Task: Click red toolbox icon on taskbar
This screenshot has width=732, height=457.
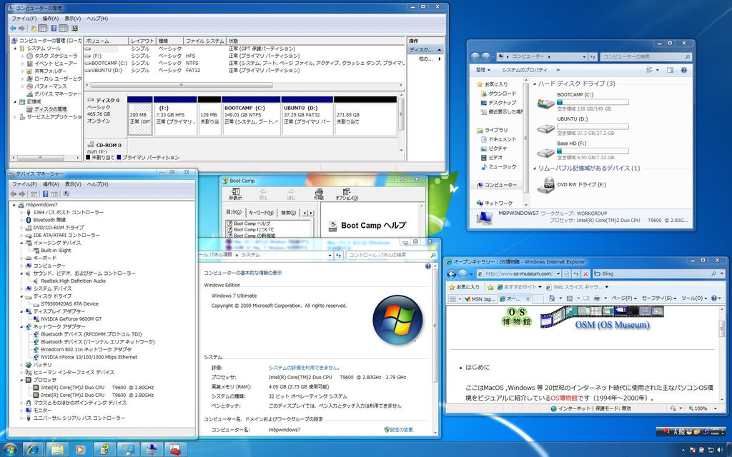Action: tap(175, 450)
